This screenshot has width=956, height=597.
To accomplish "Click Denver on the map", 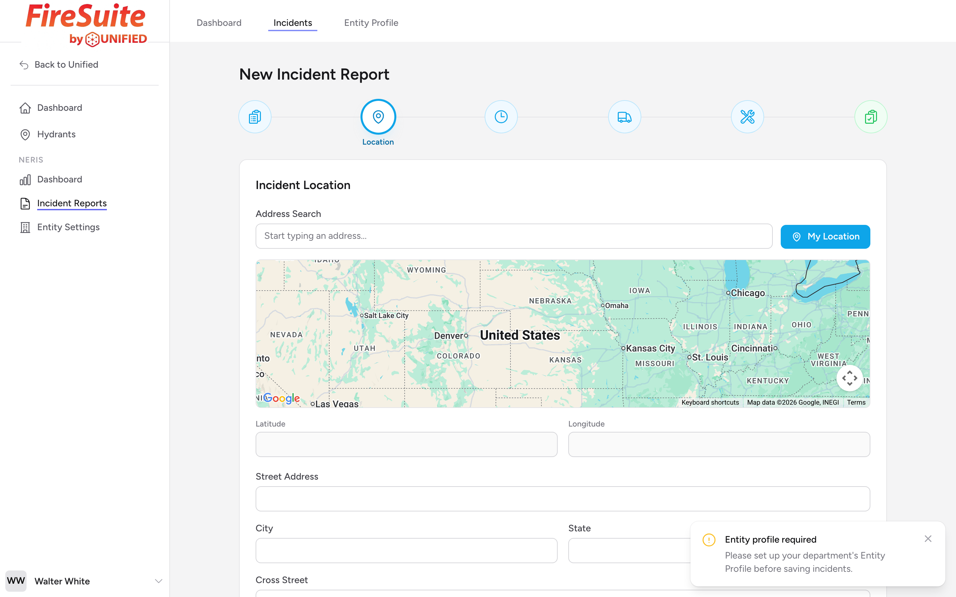I will (451, 336).
